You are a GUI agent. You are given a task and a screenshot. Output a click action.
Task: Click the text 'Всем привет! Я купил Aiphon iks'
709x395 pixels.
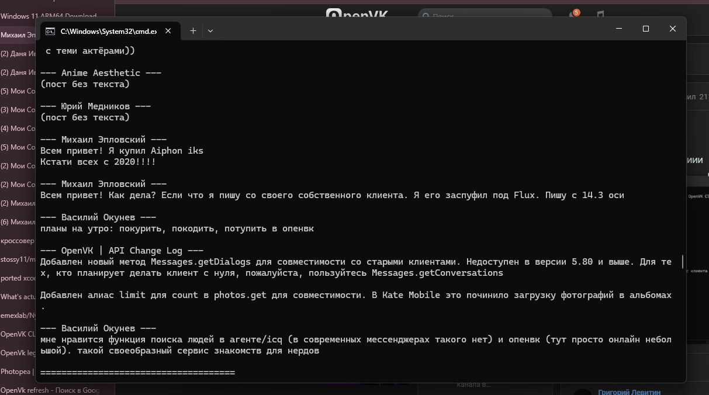click(x=122, y=151)
